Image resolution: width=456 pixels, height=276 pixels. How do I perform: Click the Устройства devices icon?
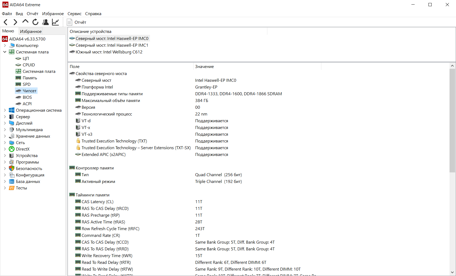point(12,156)
